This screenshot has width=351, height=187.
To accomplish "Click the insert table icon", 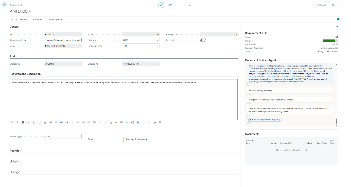I will pos(160,122).
